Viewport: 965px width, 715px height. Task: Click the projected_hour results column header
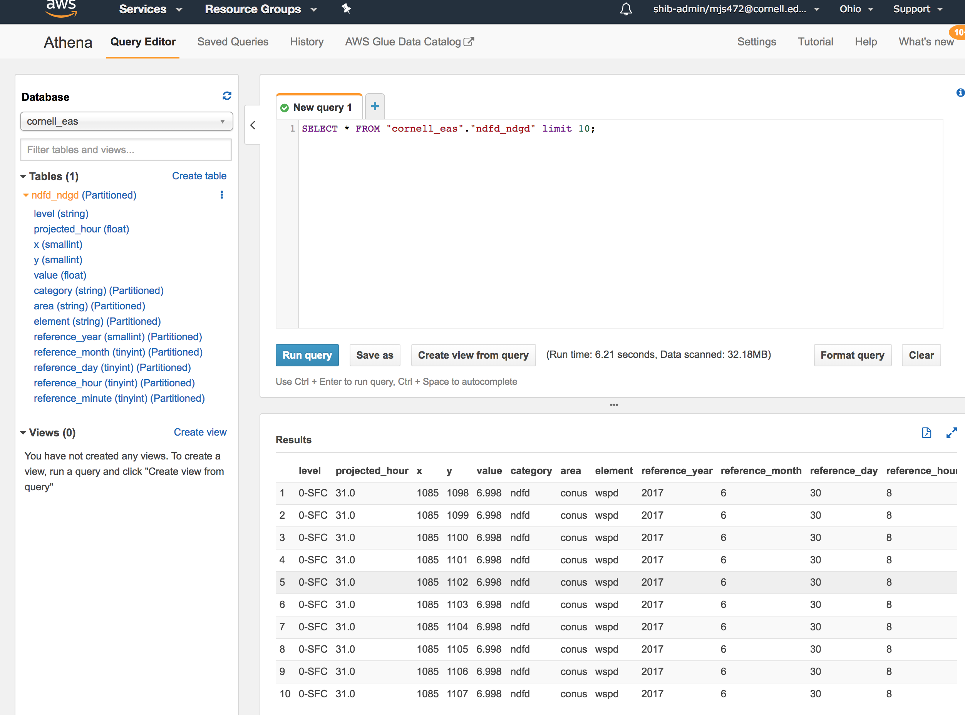(372, 471)
